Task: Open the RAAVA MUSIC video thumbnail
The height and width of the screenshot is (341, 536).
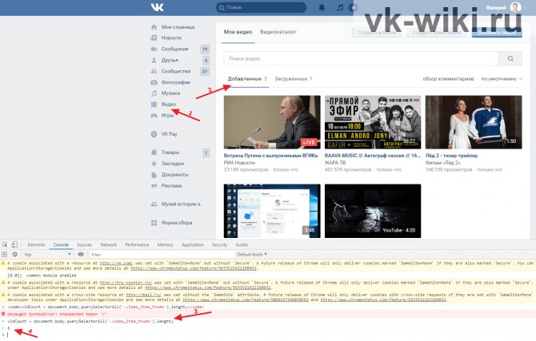Action: tap(373, 122)
